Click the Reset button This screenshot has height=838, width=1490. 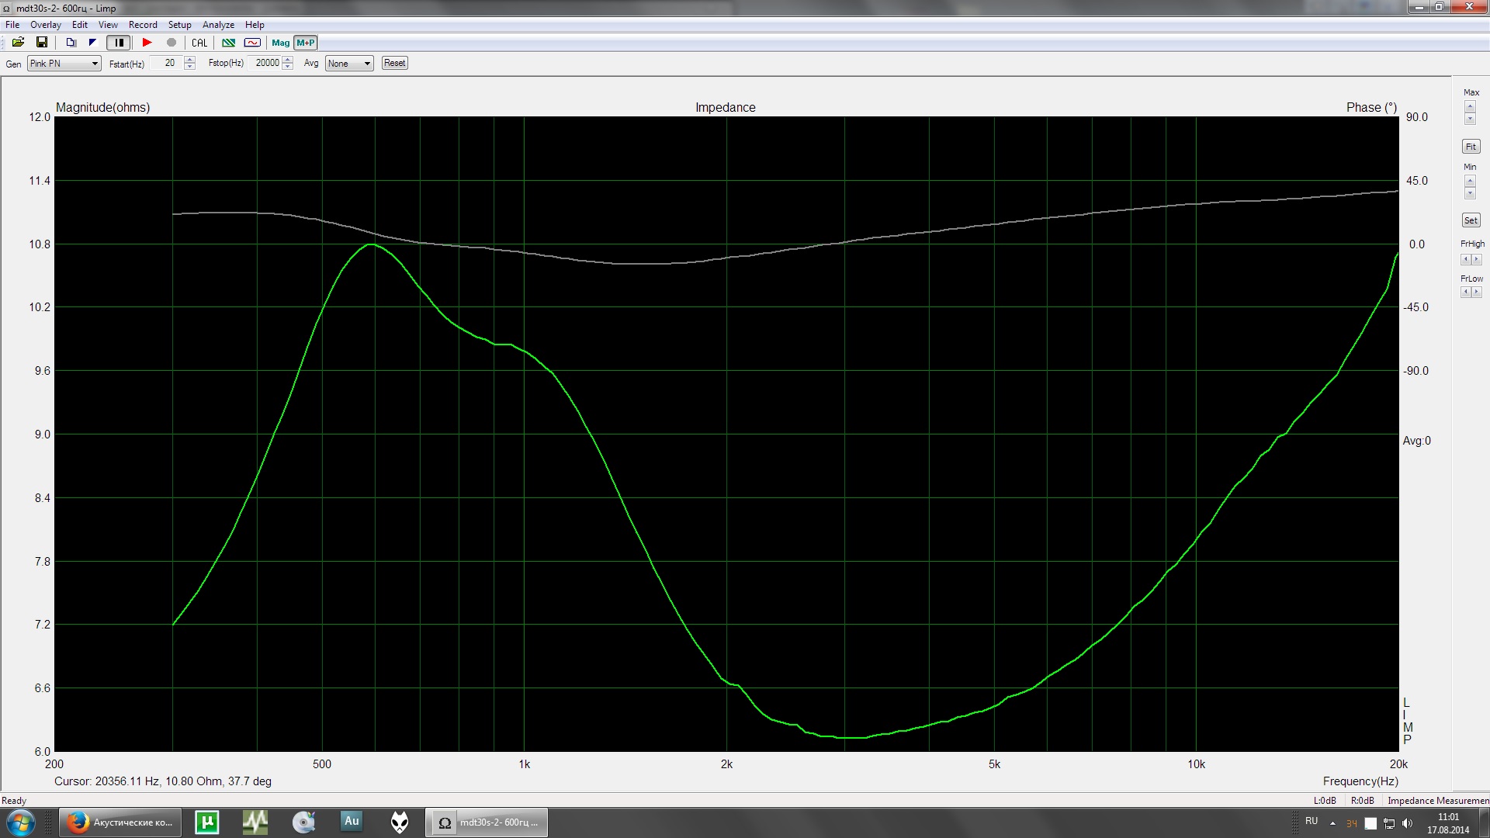pos(394,63)
